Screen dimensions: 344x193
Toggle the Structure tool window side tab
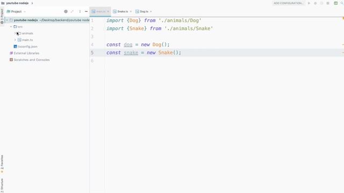coord(2,185)
